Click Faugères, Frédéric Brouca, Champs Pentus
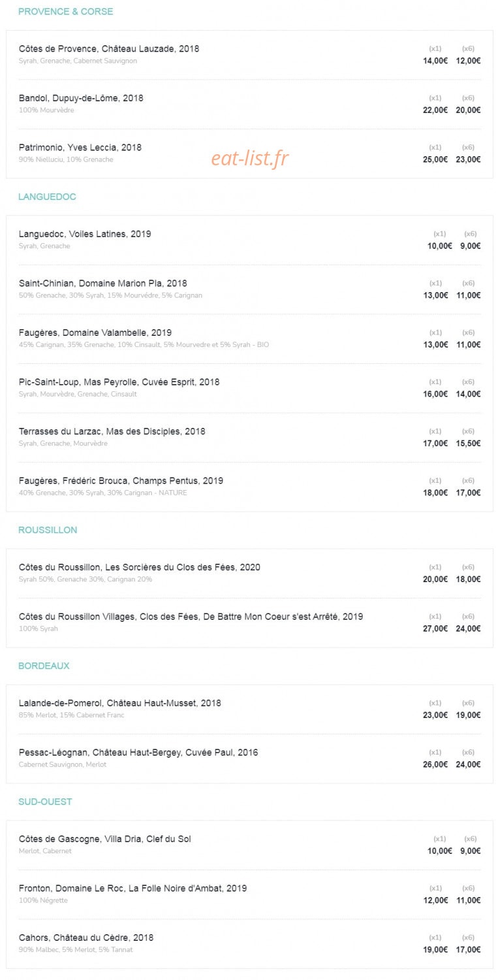This screenshot has width=496, height=980. [121, 481]
